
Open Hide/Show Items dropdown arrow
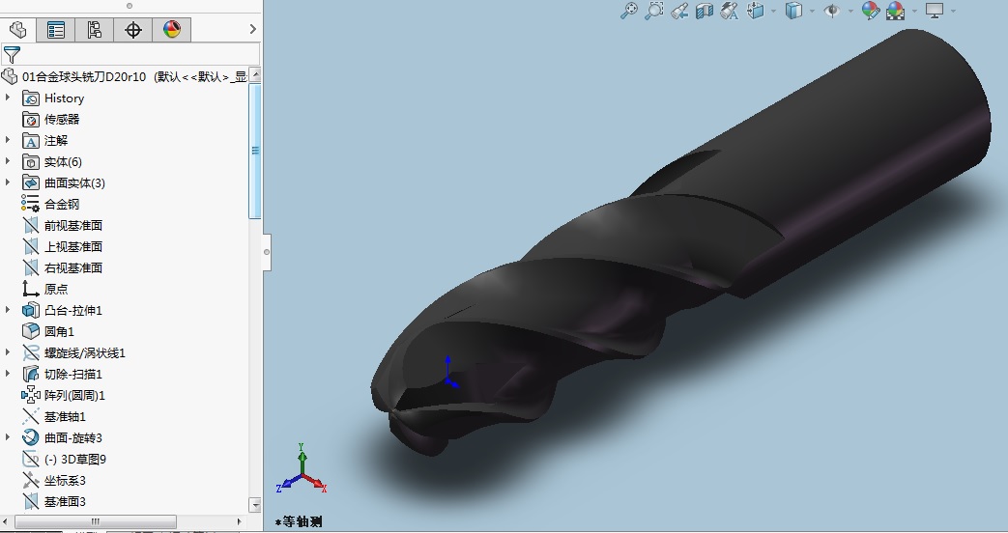(x=850, y=11)
